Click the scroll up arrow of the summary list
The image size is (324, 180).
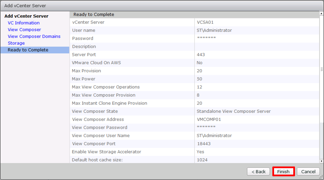pyautogui.click(x=321, y=14)
